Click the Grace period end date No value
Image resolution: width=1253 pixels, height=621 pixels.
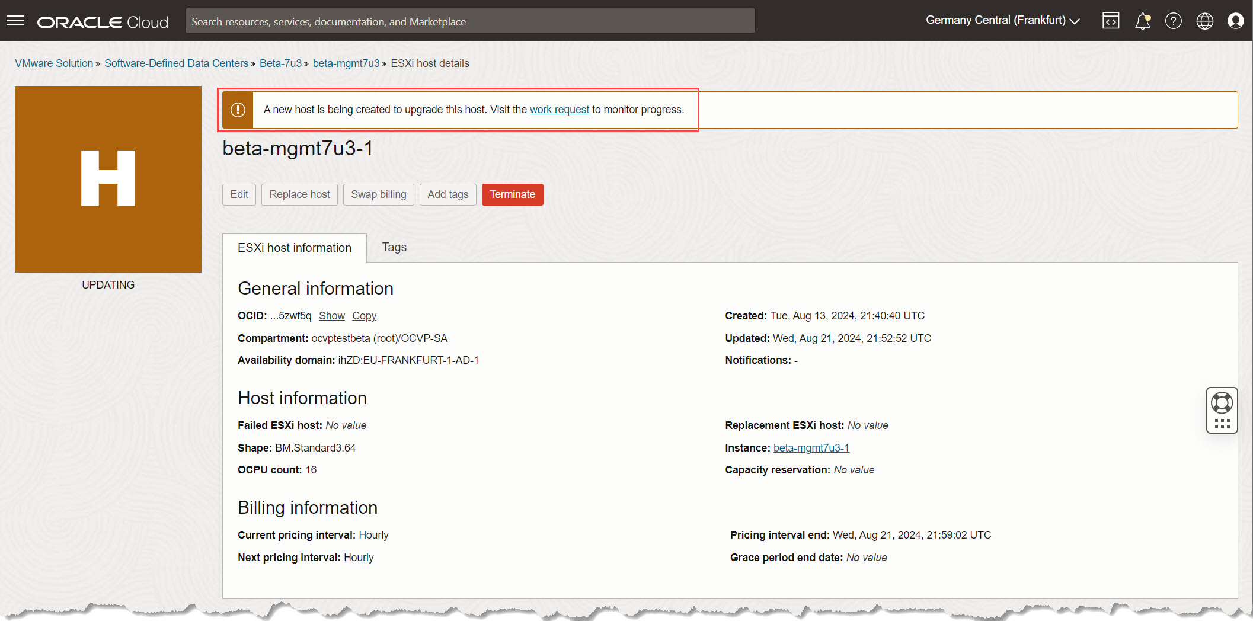click(x=867, y=558)
